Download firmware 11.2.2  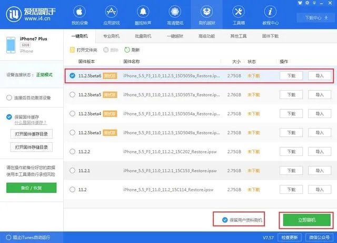click(291, 152)
